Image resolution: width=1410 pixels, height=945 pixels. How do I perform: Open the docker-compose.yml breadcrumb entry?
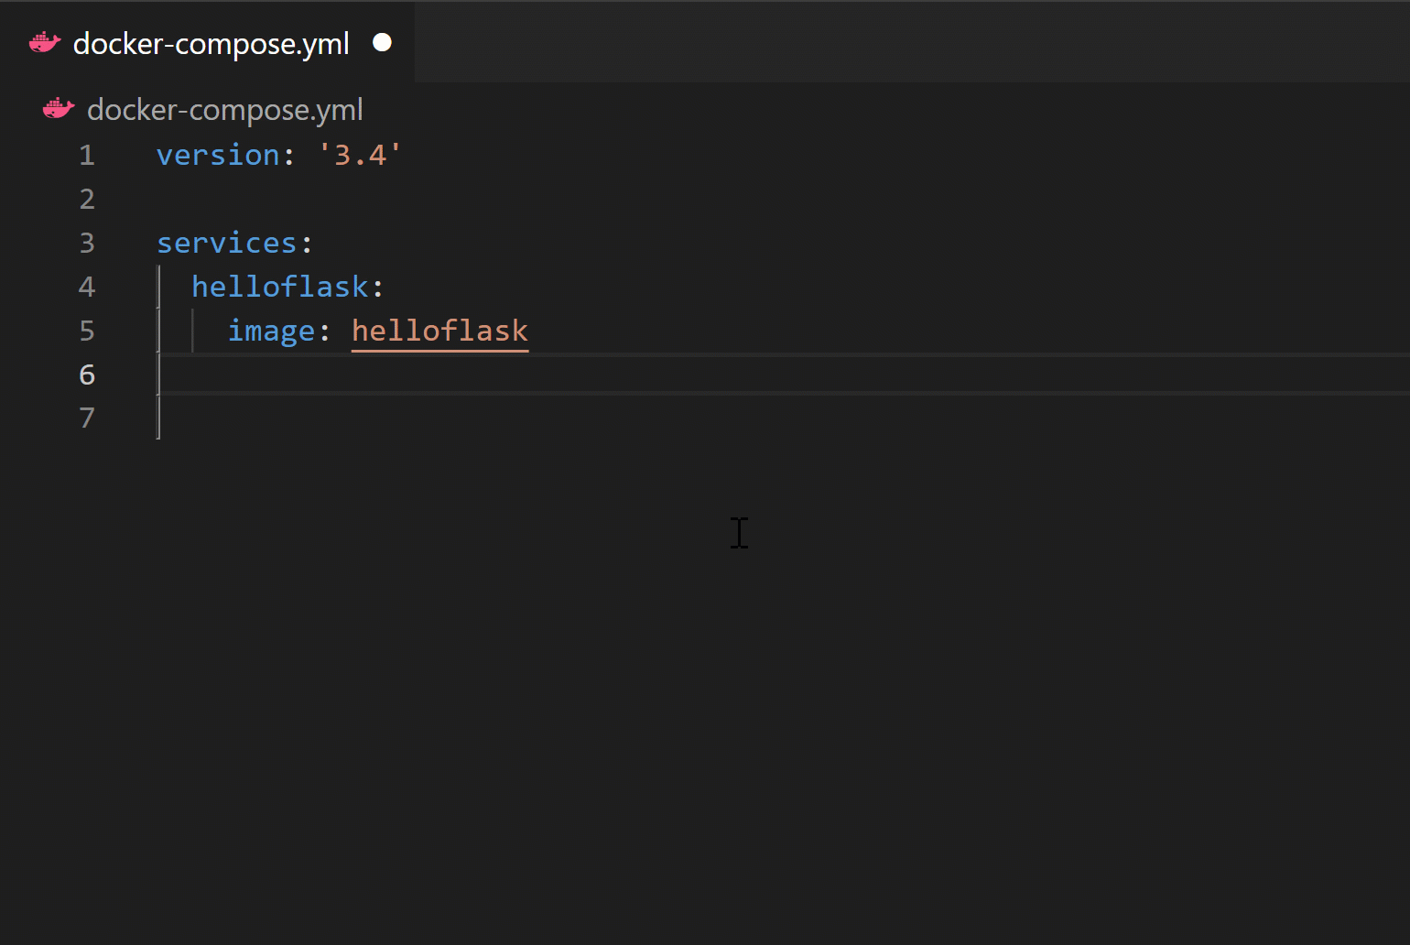[x=224, y=109]
